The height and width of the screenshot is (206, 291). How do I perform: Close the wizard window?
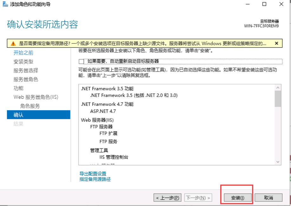click(281, 4)
